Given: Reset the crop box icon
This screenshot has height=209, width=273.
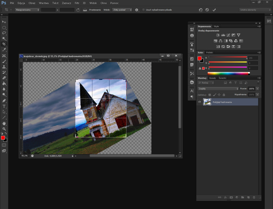Looking at the screenshot, I should pyautogui.click(x=200, y=10).
